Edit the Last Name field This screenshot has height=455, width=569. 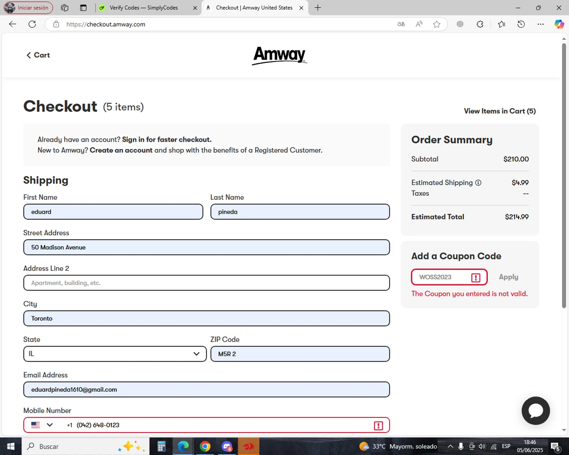click(300, 212)
